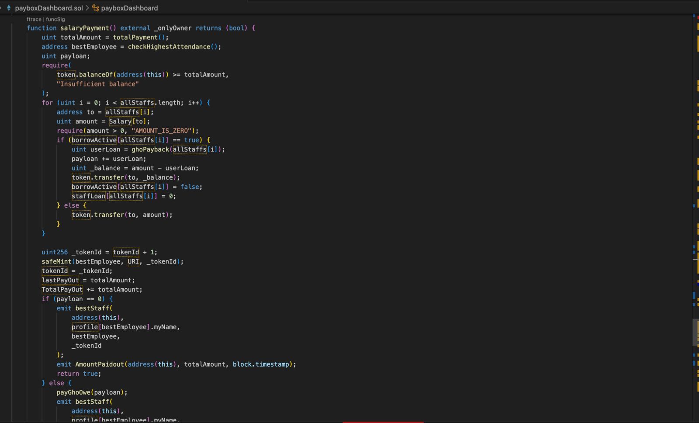The image size is (699, 423).
Task: Click the 'tokenId = _tokenId;' assignment
Action: click(x=77, y=271)
